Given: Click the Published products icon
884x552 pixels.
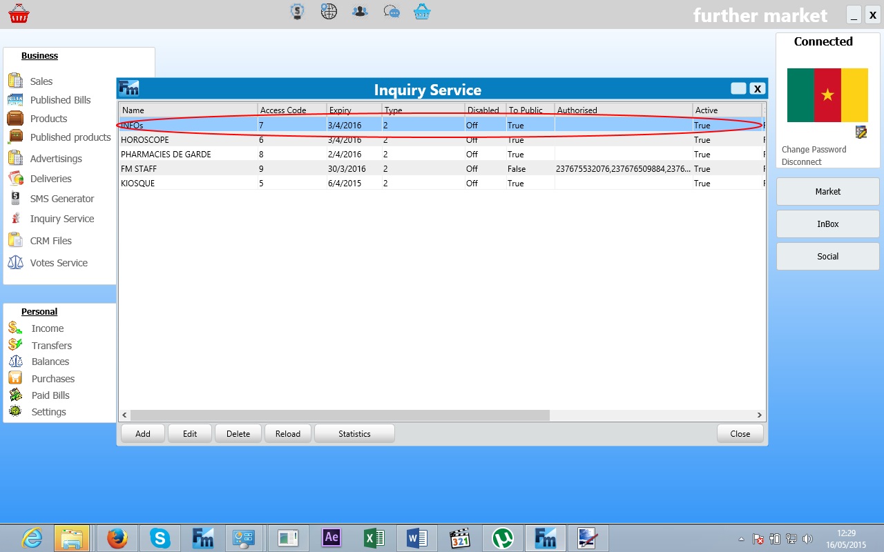Looking at the screenshot, I should point(15,137).
